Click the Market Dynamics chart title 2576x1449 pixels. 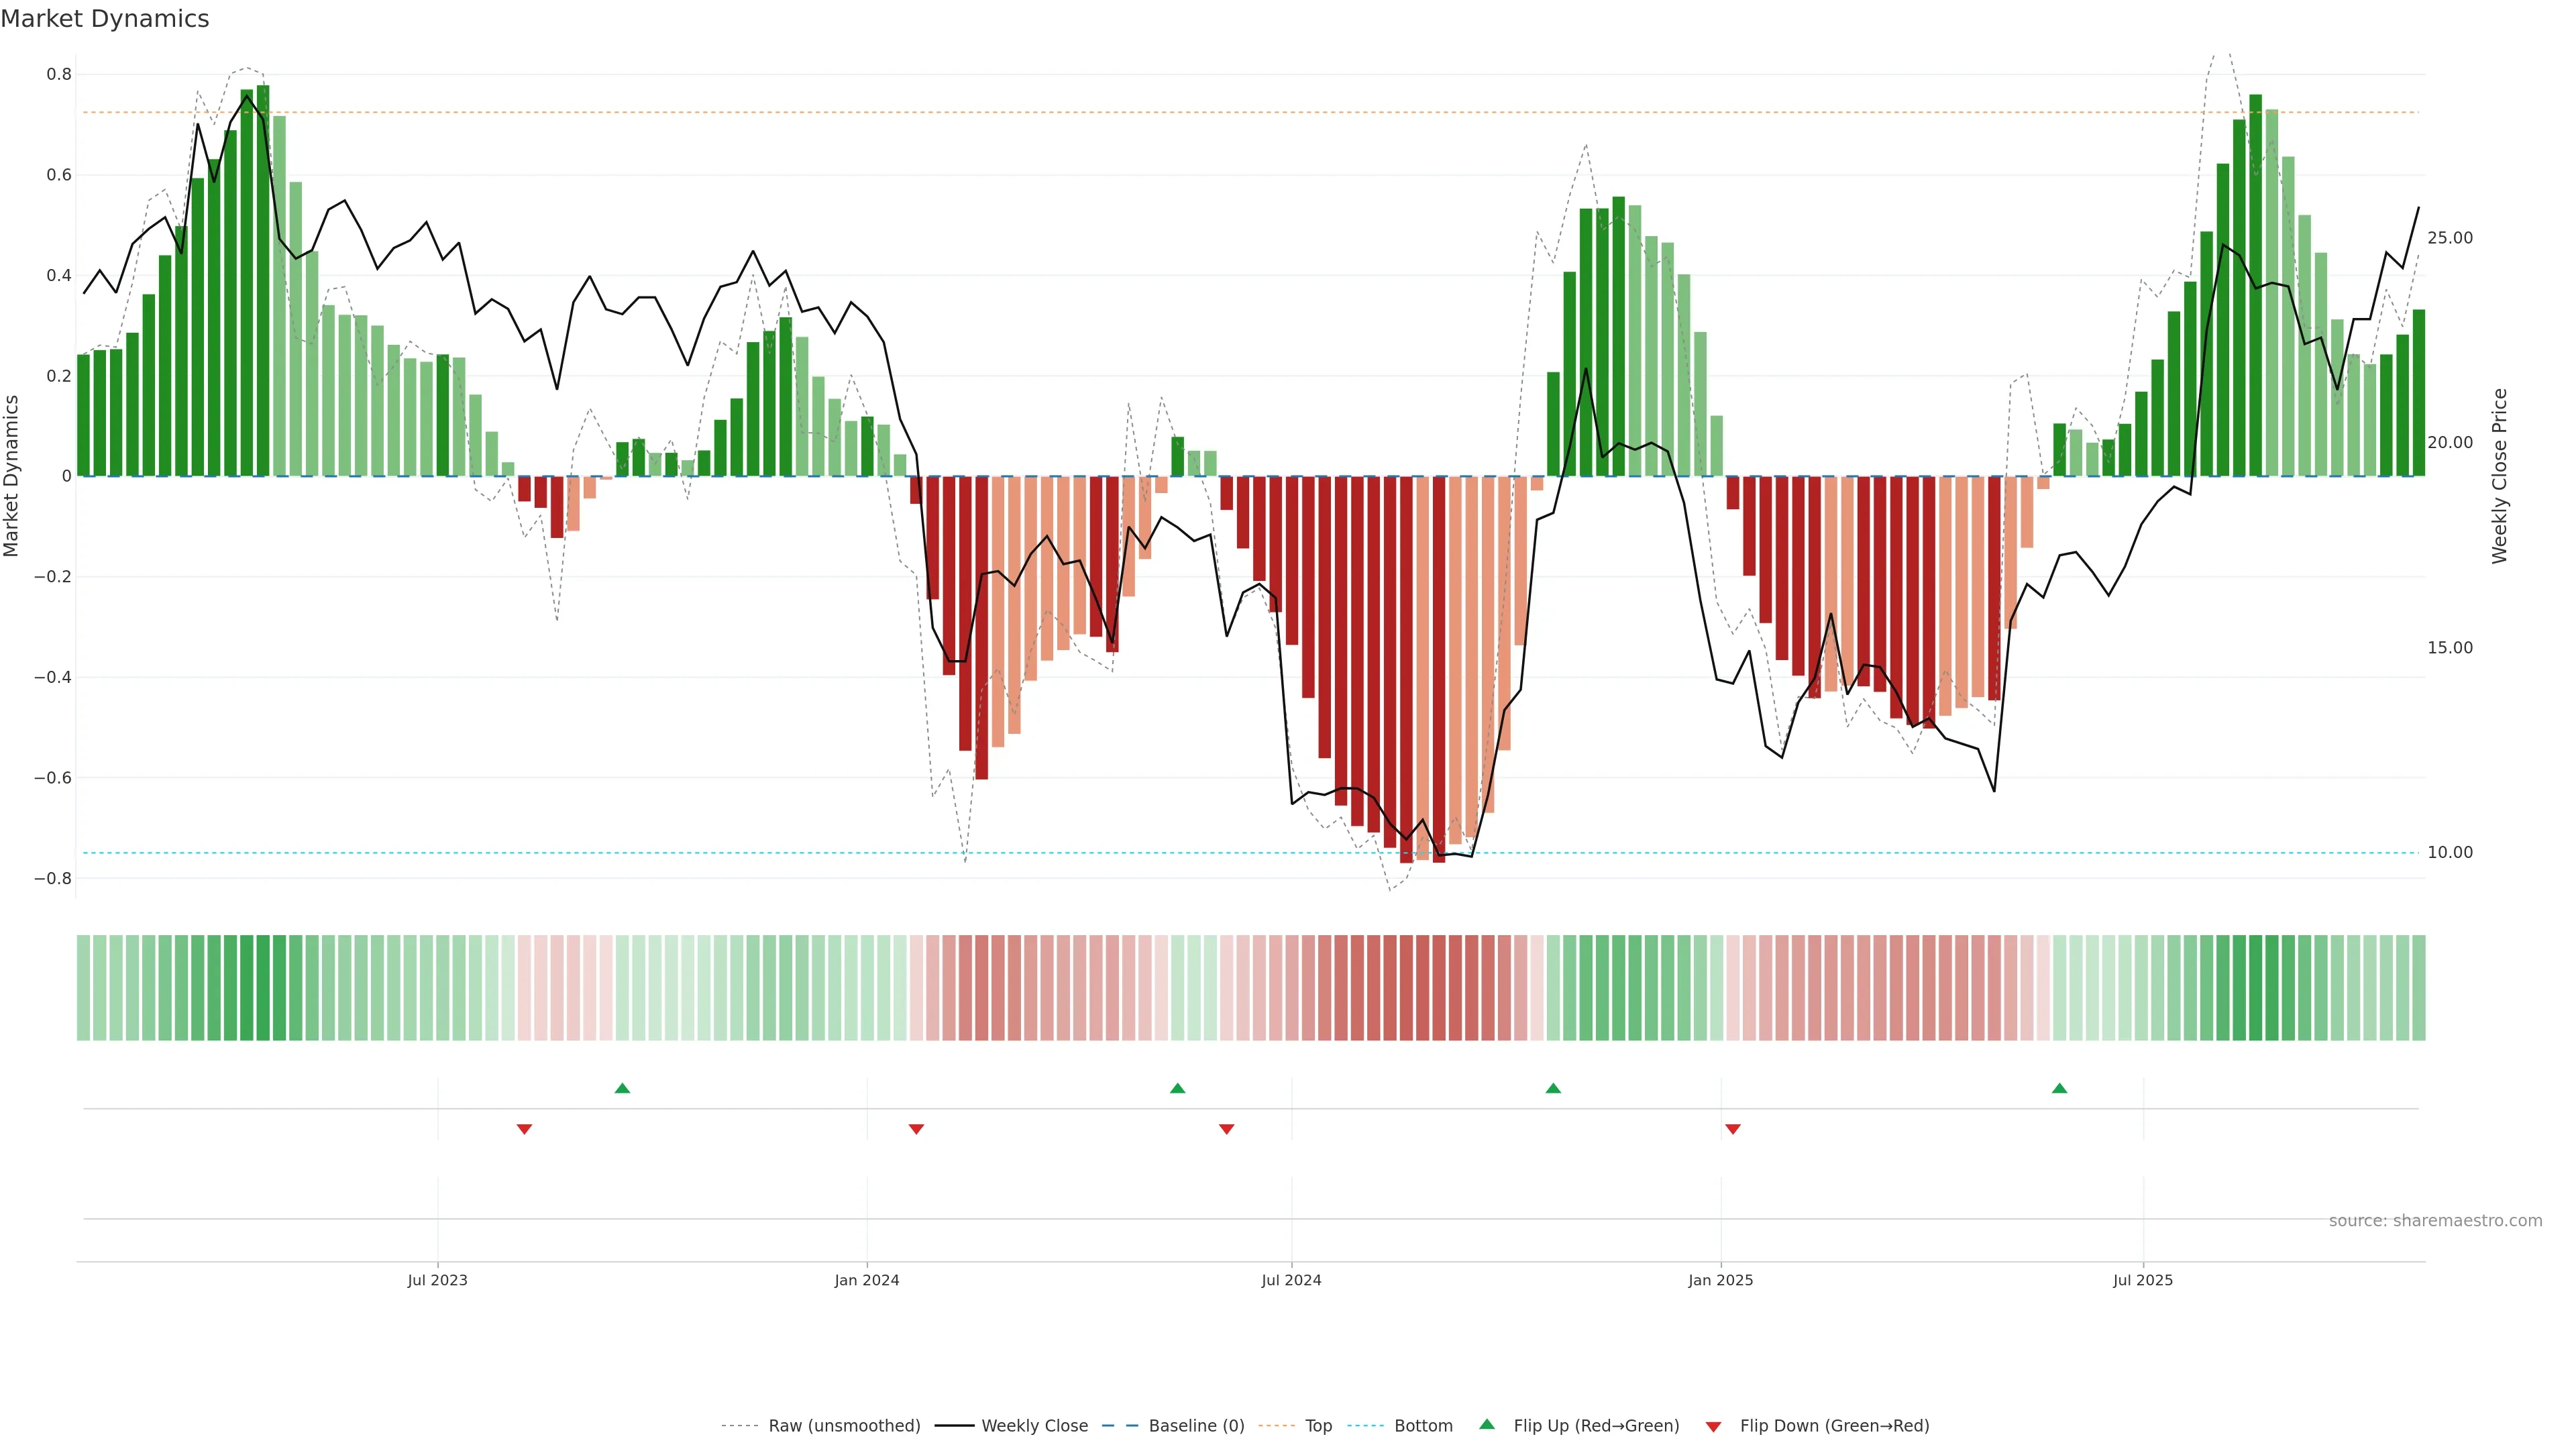click(105, 19)
